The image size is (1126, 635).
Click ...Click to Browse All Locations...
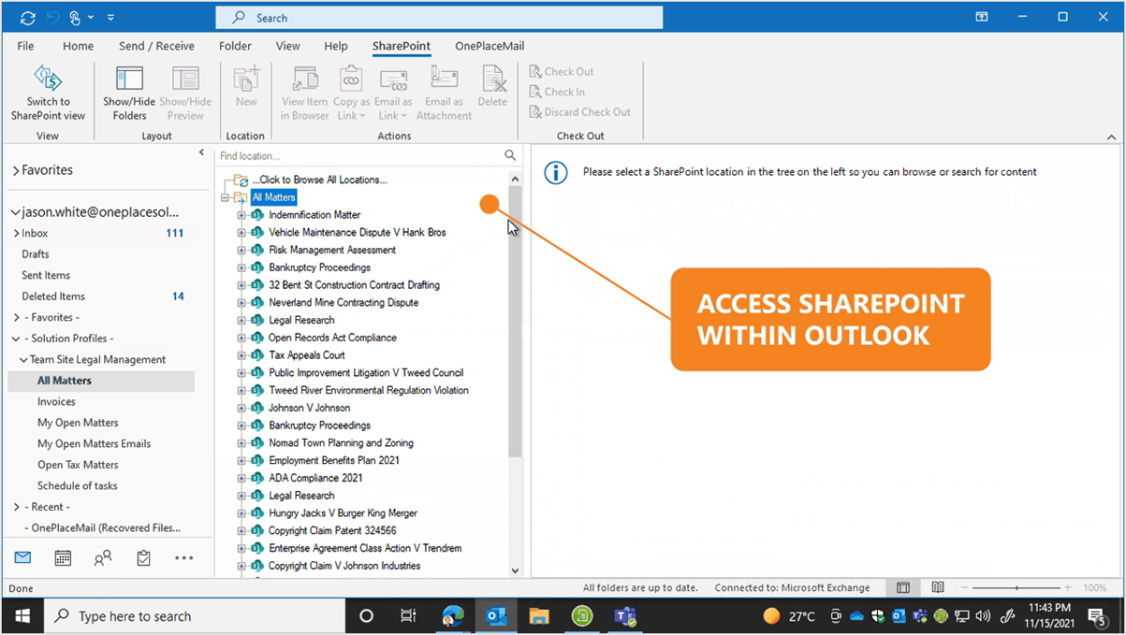[319, 180]
